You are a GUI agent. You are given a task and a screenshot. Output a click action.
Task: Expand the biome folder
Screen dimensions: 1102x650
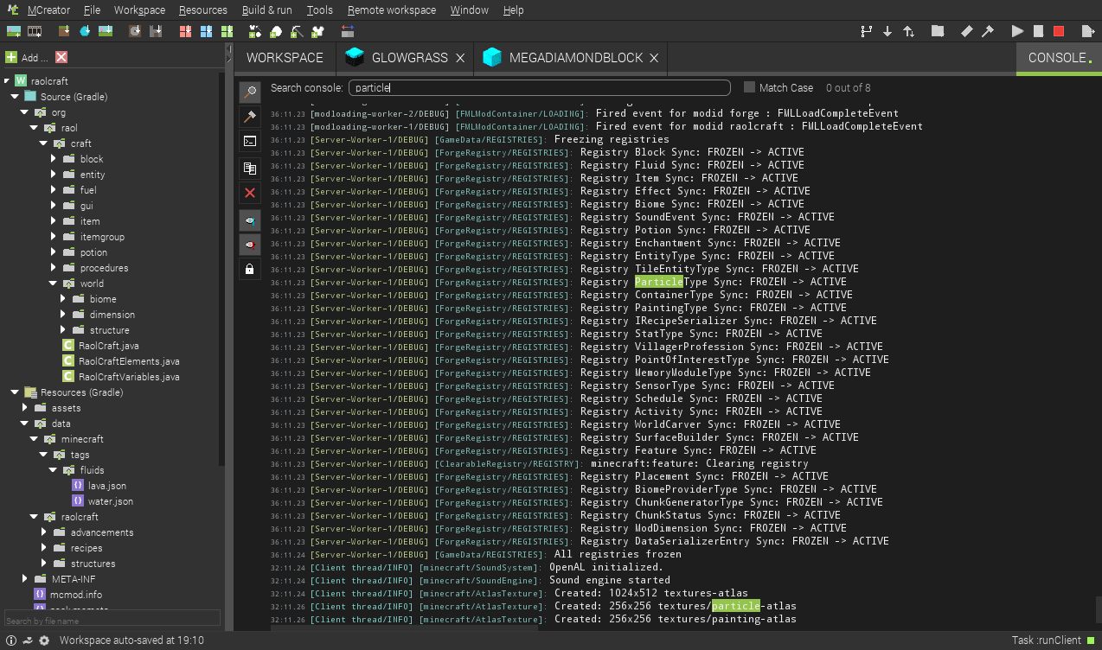63,298
